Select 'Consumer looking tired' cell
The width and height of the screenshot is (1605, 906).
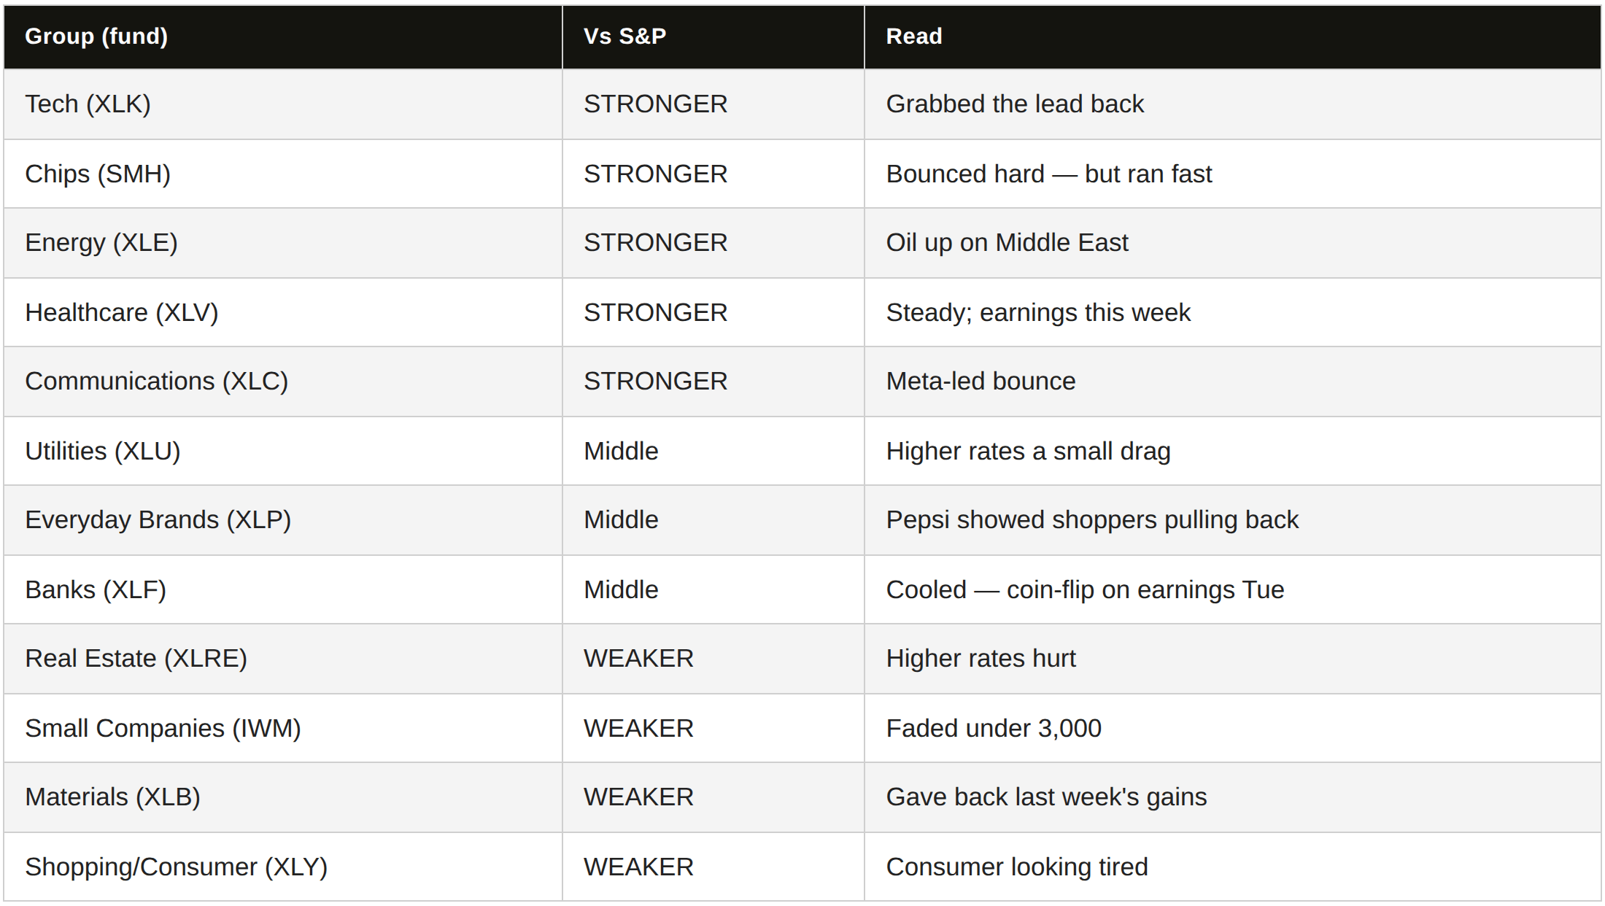point(1232,867)
